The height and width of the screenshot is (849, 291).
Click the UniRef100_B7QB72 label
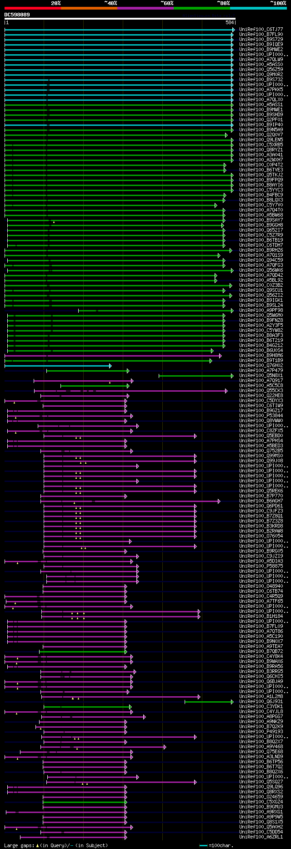261,652
